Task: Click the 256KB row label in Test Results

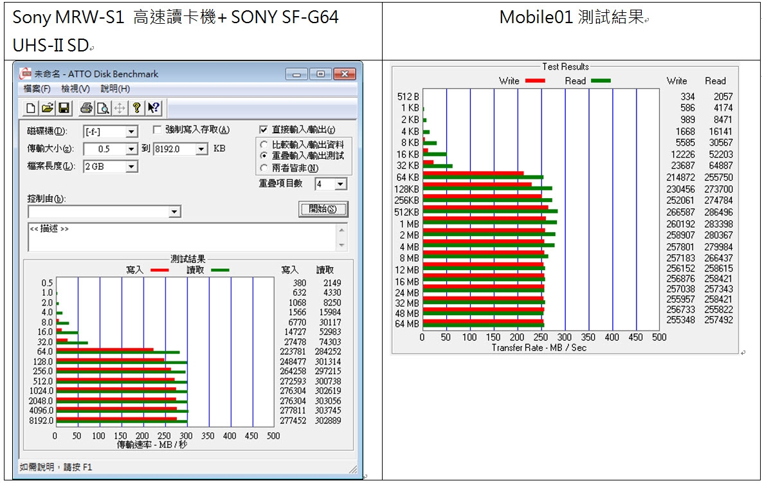Action: 407,201
